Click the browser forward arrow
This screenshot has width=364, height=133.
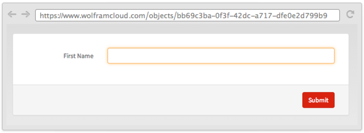(25, 14)
